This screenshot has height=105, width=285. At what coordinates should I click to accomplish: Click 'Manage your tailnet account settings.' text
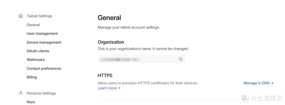tap(129, 28)
